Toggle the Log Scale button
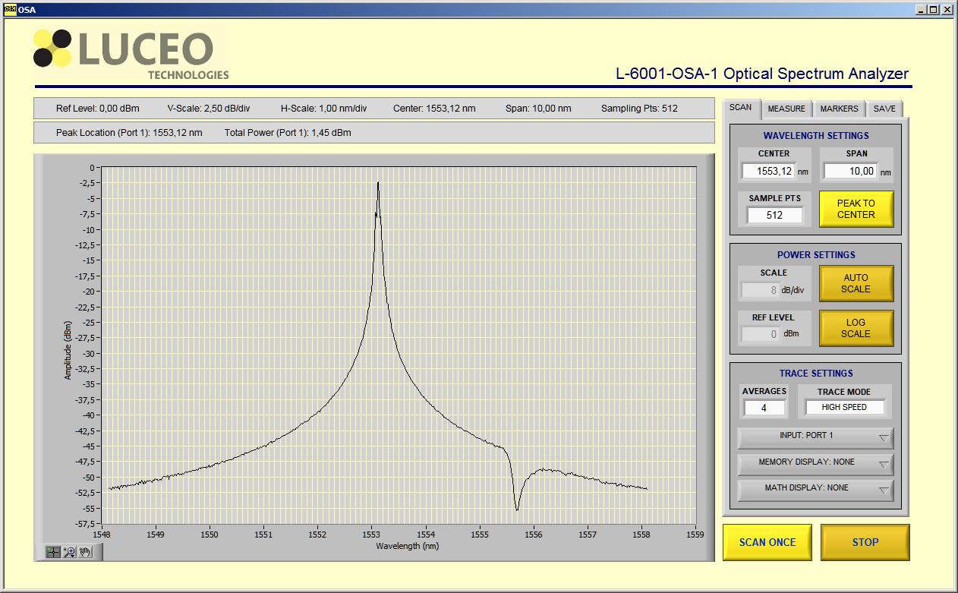 tap(856, 328)
